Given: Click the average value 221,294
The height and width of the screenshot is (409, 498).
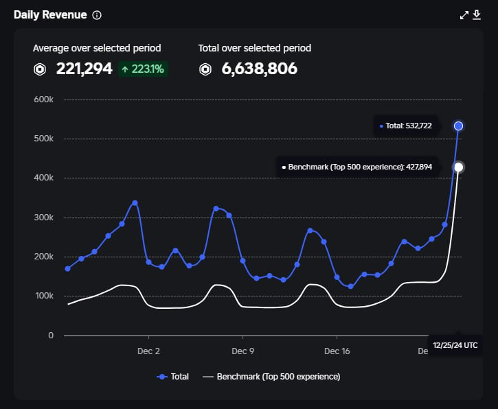Looking at the screenshot, I should point(84,69).
